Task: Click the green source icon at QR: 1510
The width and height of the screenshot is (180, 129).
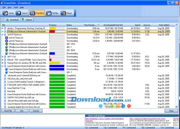Action: [7, 44]
